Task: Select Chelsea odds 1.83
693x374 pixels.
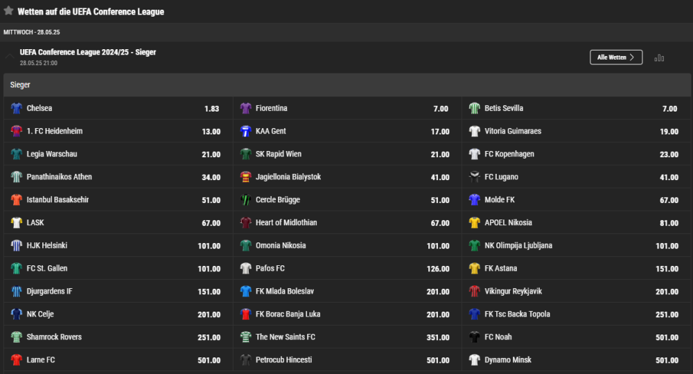Action: tap(211, 109)
